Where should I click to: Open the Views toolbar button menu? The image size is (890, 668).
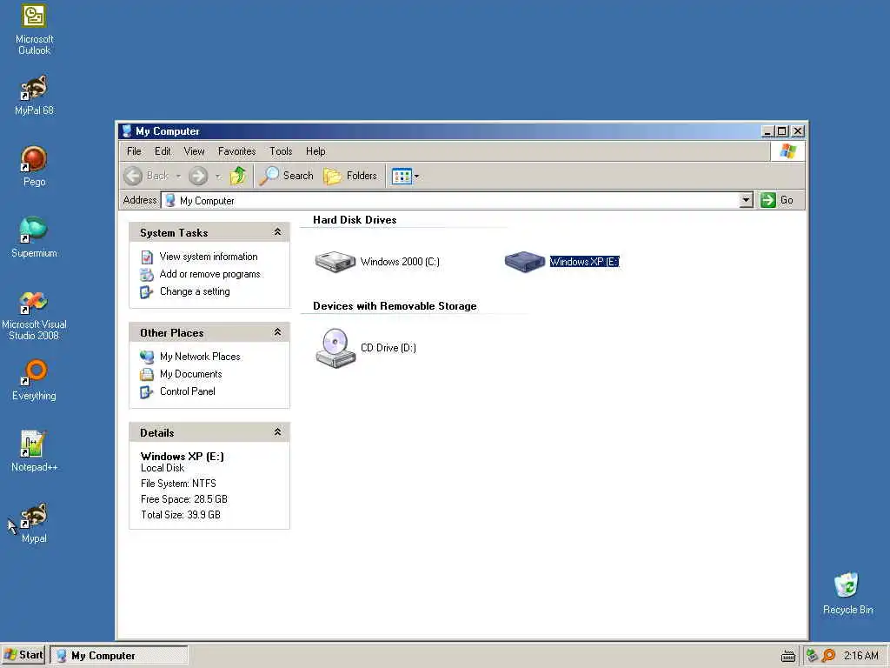405,176
